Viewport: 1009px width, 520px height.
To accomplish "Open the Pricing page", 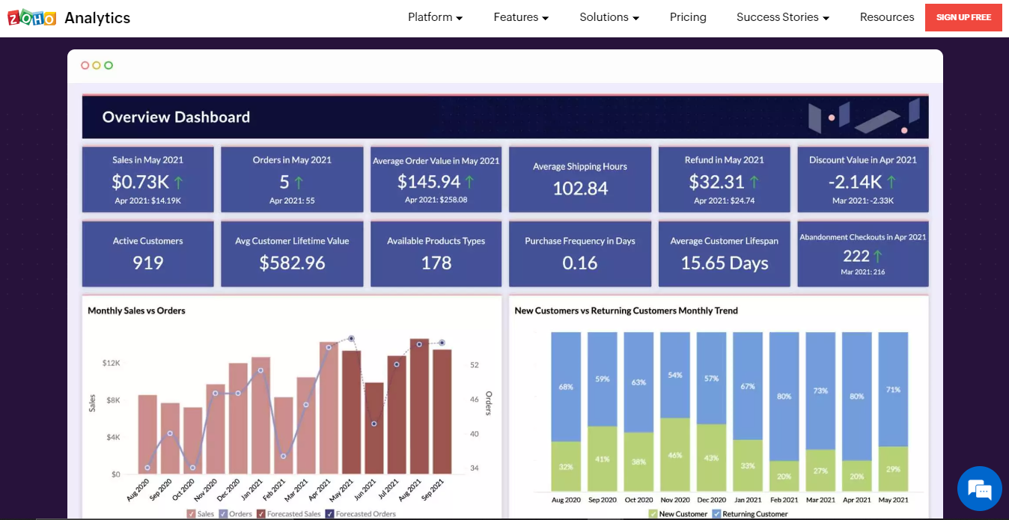I will tap(688, 17).
